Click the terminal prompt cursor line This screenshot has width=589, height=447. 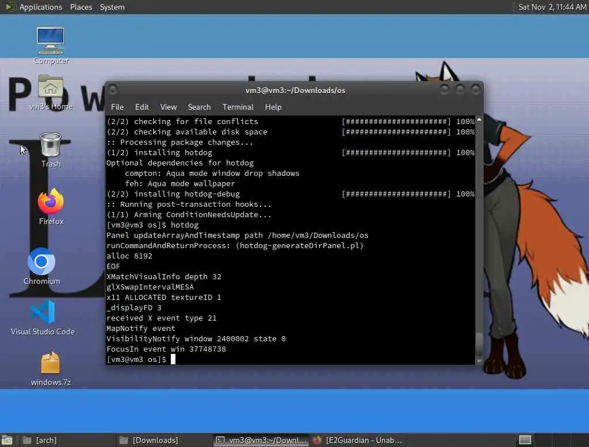pos(141,359)
